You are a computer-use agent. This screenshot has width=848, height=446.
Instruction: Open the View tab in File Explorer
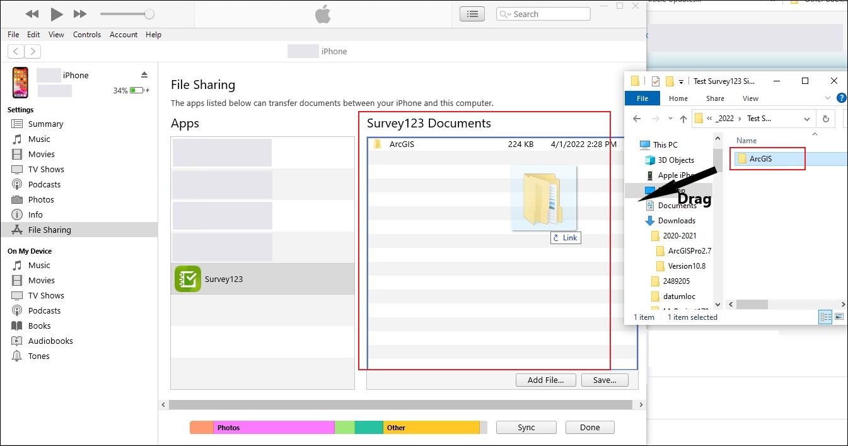pos(750,98)
